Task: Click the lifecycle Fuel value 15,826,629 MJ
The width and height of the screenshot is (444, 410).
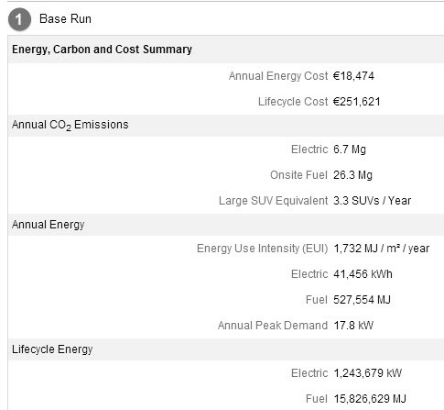Action: 370,399
